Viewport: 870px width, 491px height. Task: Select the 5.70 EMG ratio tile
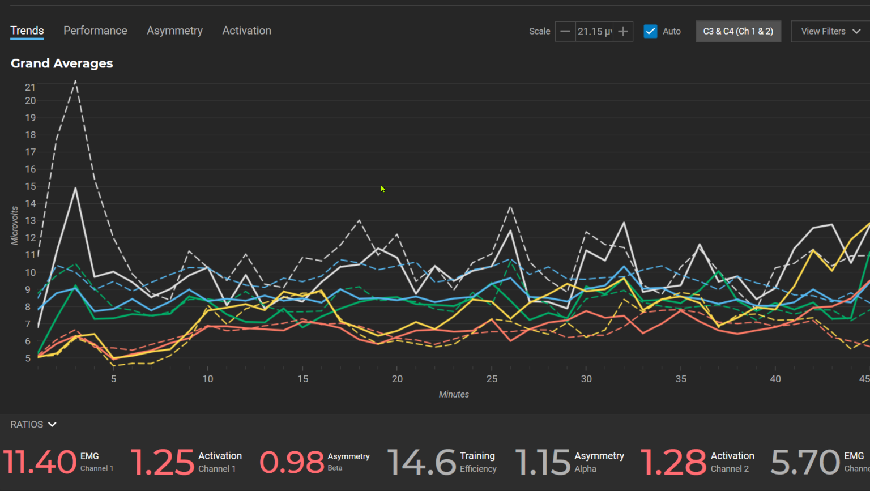pos(820,462)
